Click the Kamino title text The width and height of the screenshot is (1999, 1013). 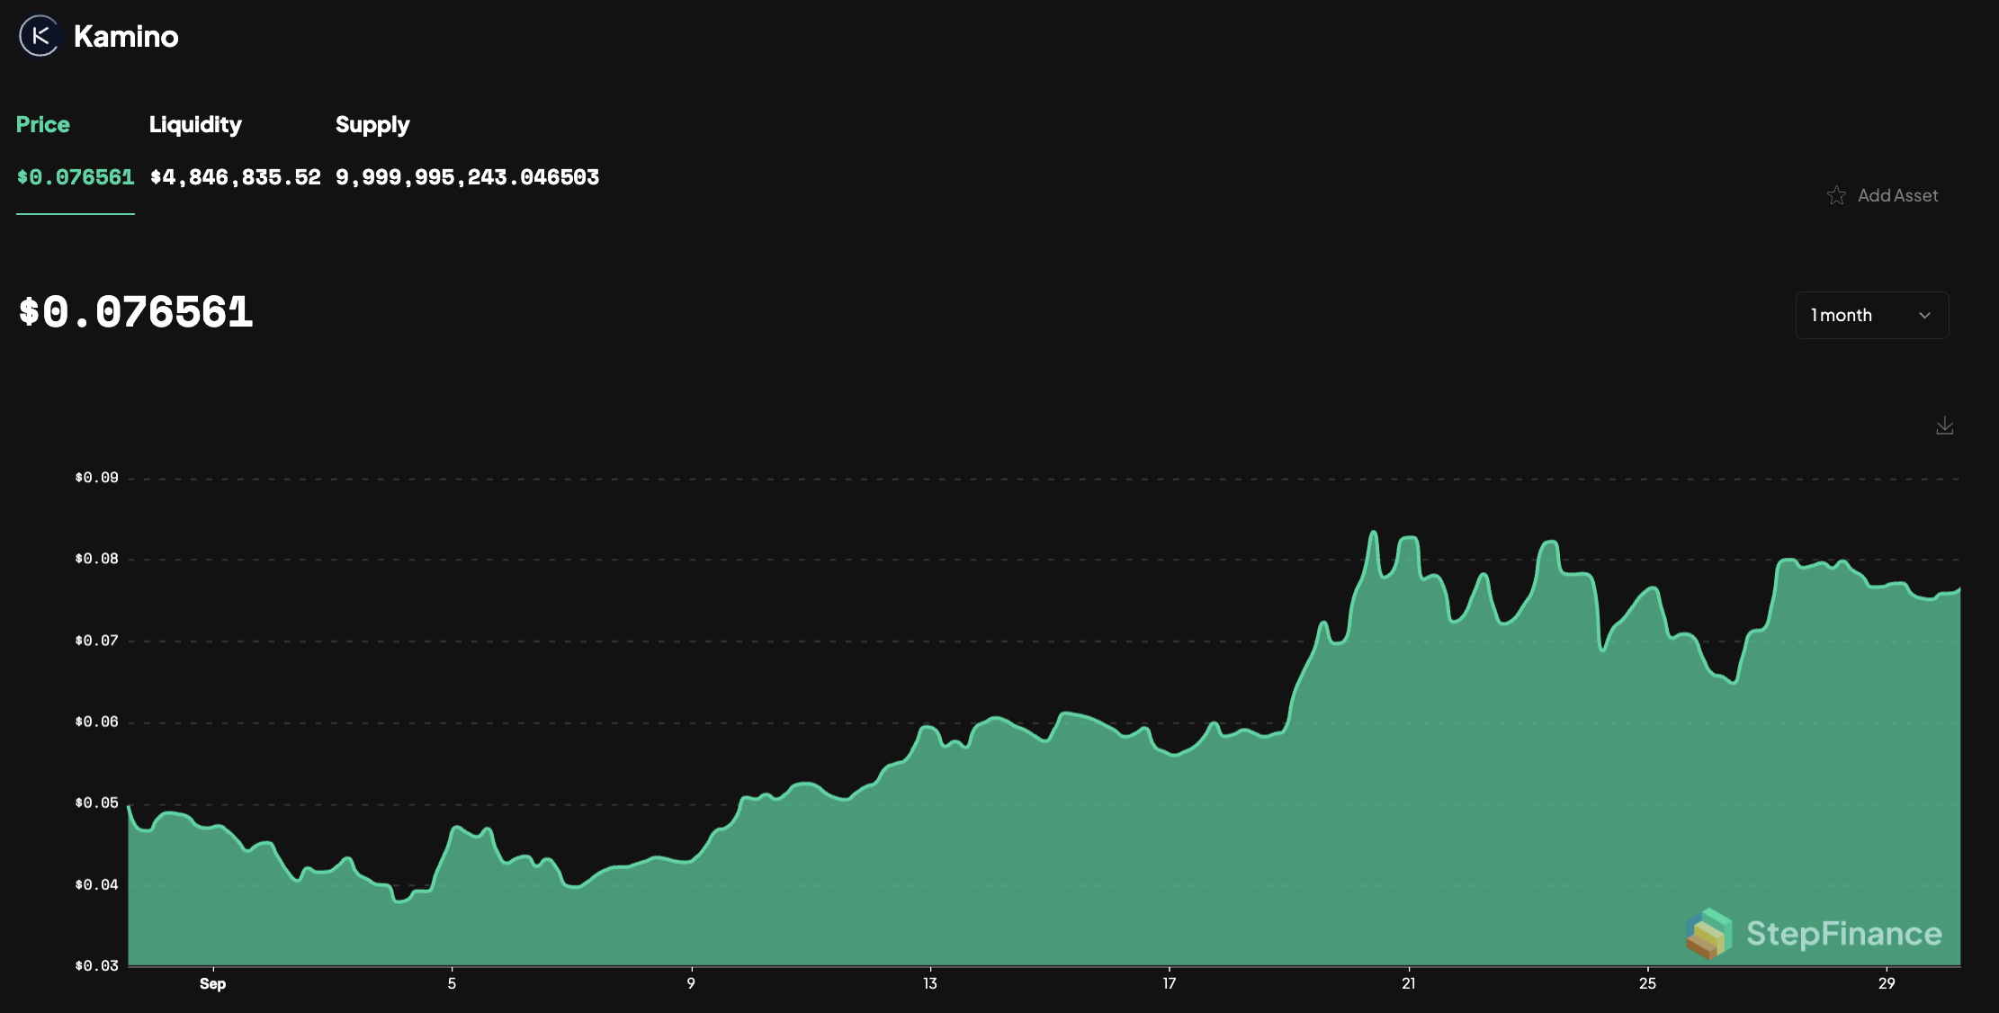pos(126,37)
